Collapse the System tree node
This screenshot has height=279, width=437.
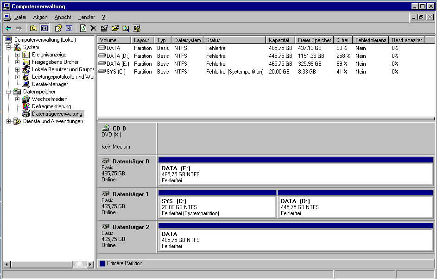pos(8,47)
